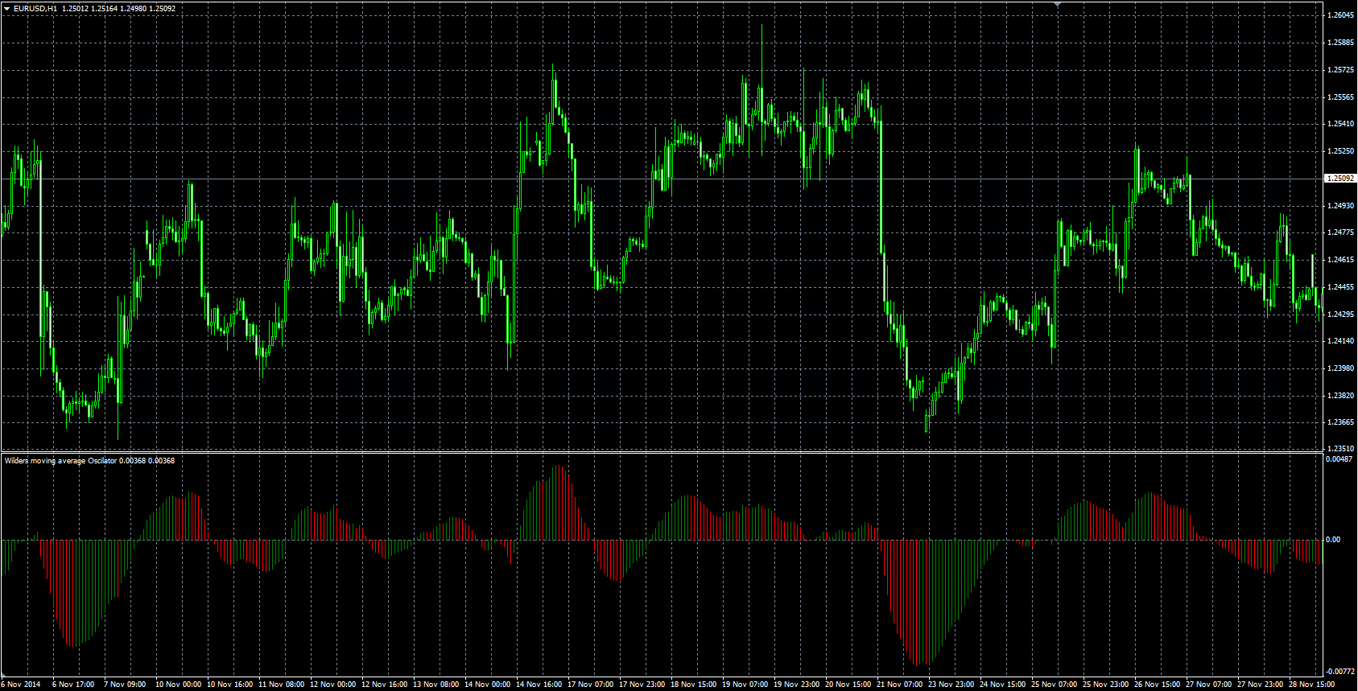This screenshot has height=691, width=1358.
Task: Click the 18 Nov 15:00 time label
Action: point(694,685)
